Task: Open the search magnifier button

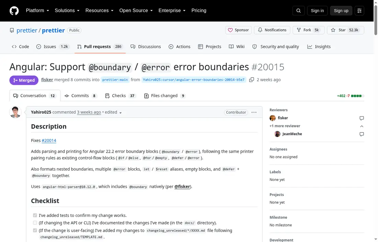Action: 298,11
